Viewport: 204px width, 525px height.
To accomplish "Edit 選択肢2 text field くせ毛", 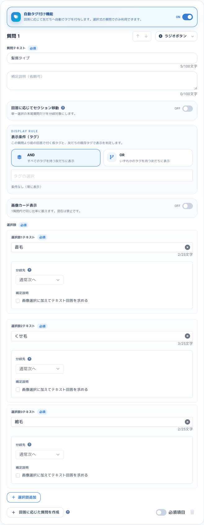I will (102, 336).
